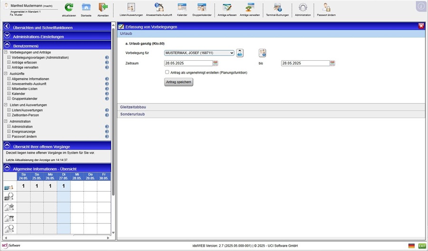The height and width of the screenshot is (251, 428).
Task: Open calendar picker beside start date field
Action: (215, 63)
